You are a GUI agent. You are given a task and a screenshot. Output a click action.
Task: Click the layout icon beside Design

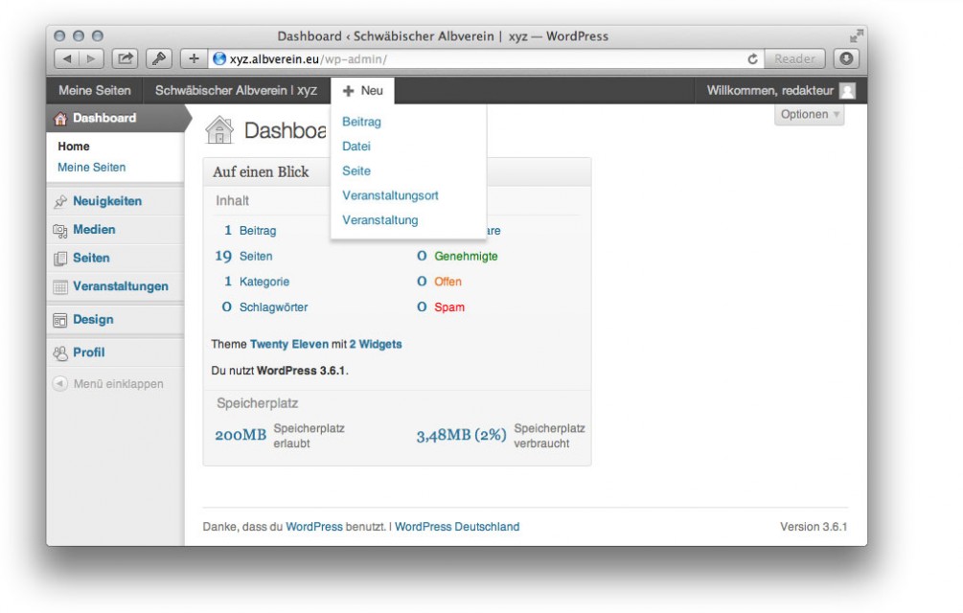(x=60, y=320)
